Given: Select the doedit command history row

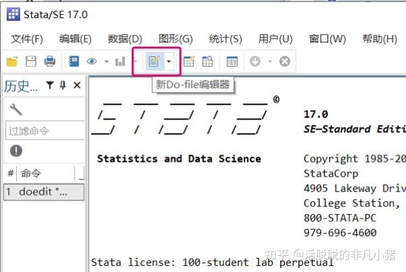Looking at the screenshot, I should coord(44,192).
